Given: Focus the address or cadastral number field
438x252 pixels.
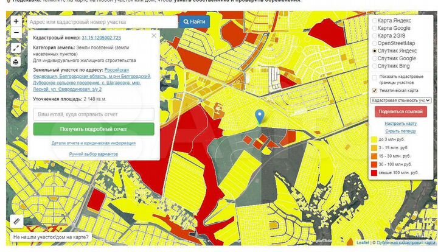Looking at the screenshot, I should click(102, 22).
